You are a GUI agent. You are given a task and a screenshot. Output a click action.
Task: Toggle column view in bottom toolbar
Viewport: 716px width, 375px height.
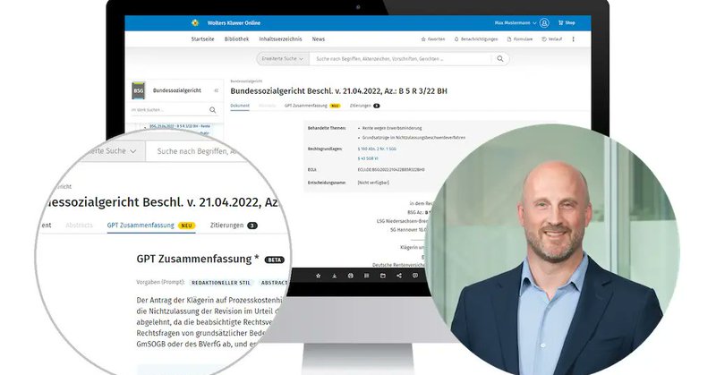point(366,276)
